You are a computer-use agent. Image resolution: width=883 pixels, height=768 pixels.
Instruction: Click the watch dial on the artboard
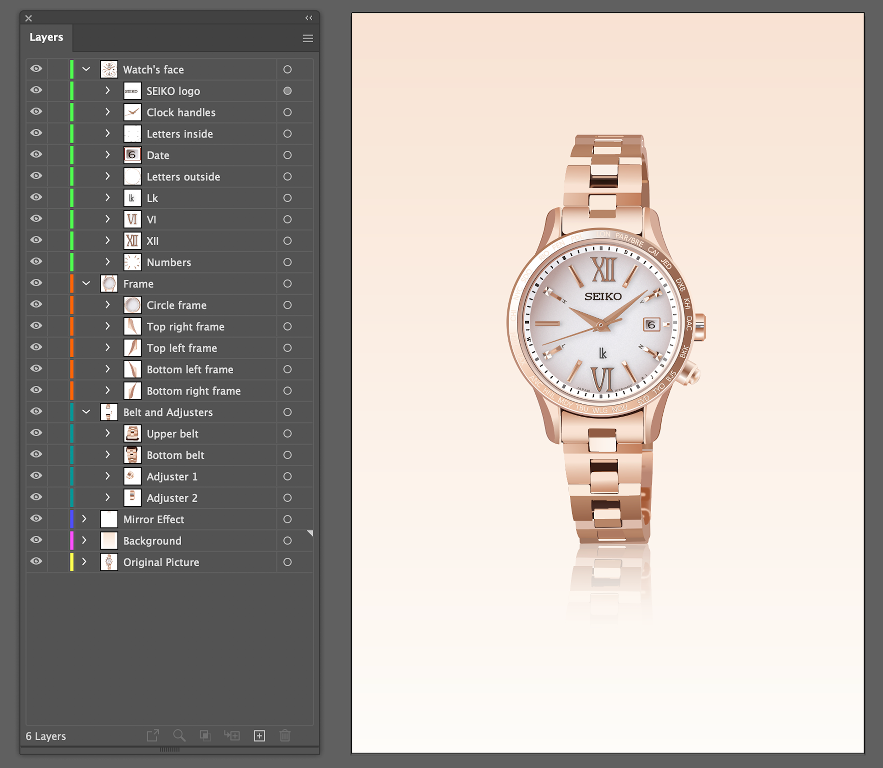[x=601, y=325]
